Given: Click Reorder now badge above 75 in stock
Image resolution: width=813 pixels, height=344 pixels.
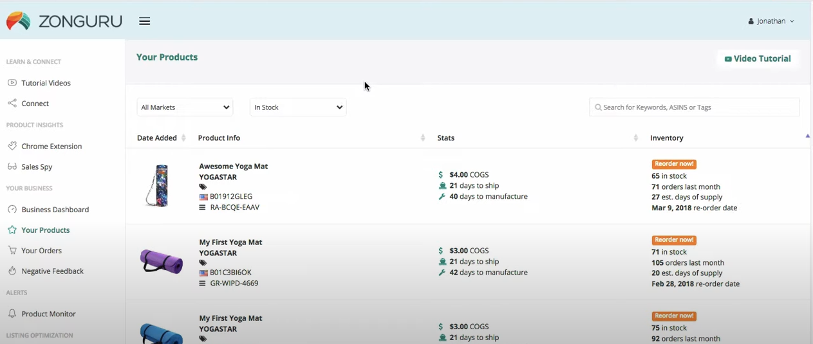Looking at the screenshot, I should click(x=674, y=316).
